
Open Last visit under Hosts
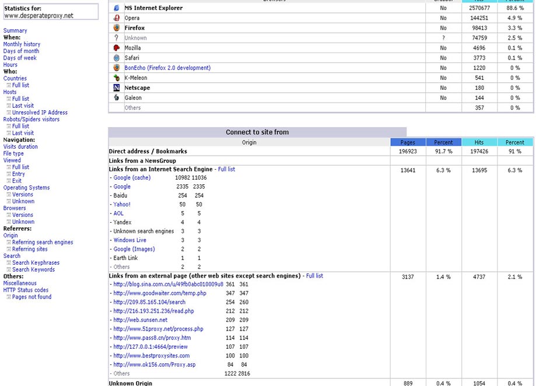pos(23,106)
